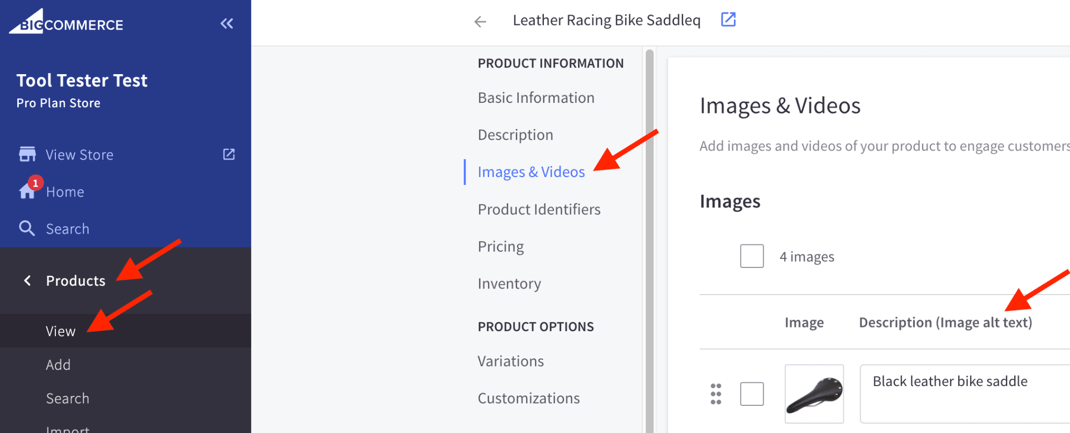The width and height of the screenshot is (1070, 433).
Task: Jump to Product Identifiers section
Action: (539, 209)
